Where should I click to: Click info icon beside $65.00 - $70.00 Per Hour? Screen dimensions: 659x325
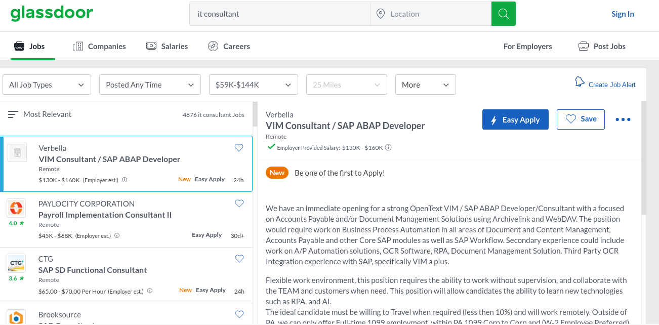pyautogui.click(x=149, y=291)
